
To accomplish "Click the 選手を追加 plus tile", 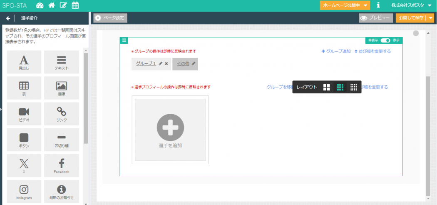I will click(170, 130).
